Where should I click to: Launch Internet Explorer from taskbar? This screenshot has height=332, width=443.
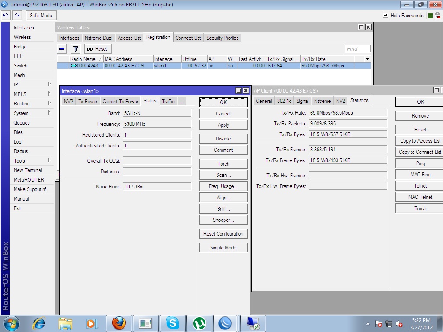(39, 323)
